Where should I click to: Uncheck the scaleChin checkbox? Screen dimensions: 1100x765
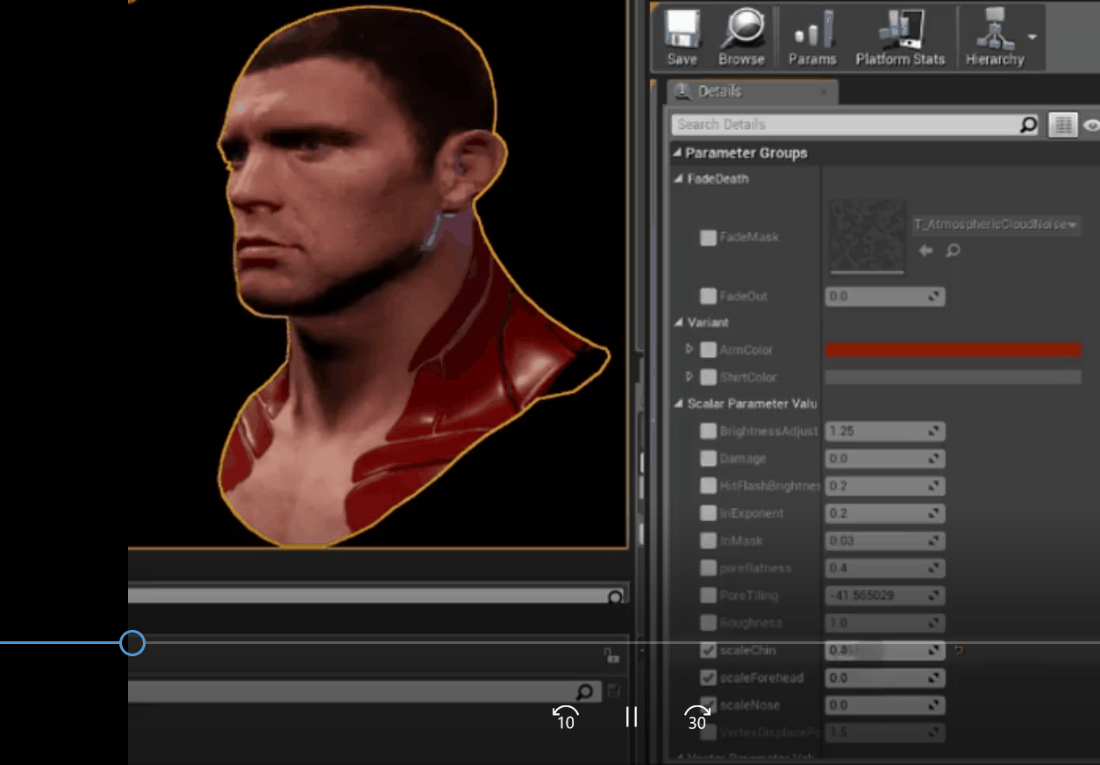click(x=708, y=651)
